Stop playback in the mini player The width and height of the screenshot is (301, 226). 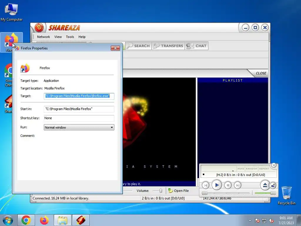pyautogui.click(x=228, y=185)
